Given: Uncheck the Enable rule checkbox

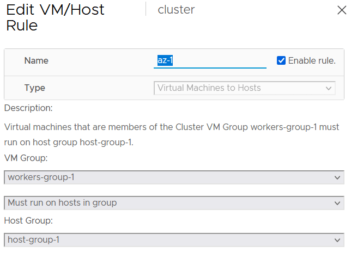Looking at the screenshot, I should [281, 60].
